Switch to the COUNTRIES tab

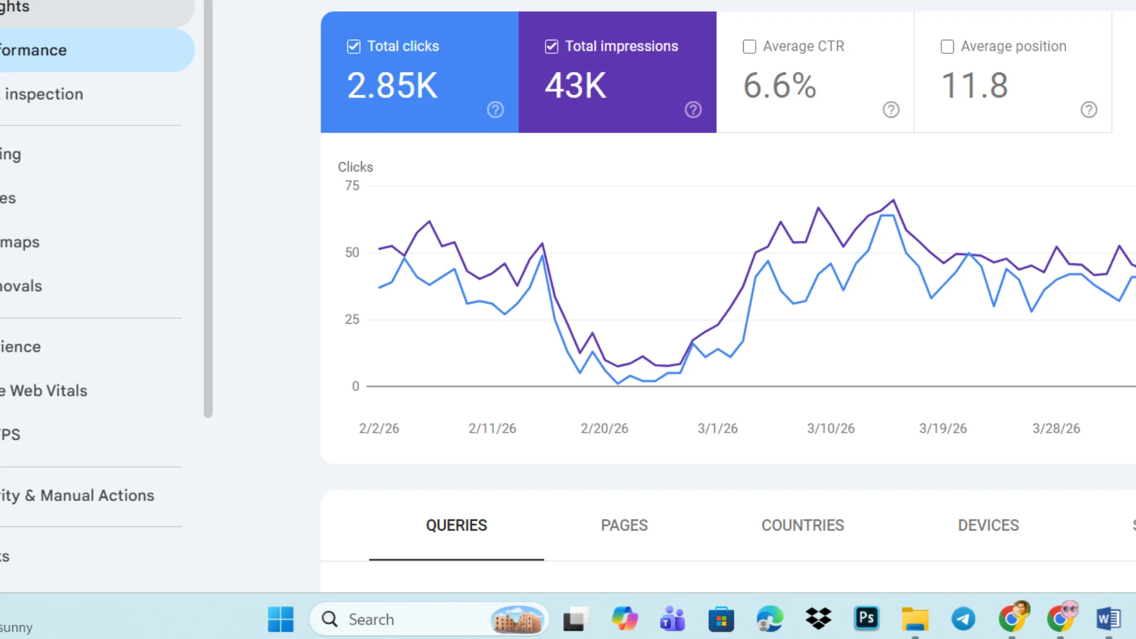803,525
